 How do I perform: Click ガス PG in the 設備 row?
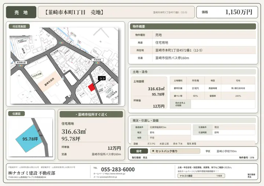(x=151, y=144)
